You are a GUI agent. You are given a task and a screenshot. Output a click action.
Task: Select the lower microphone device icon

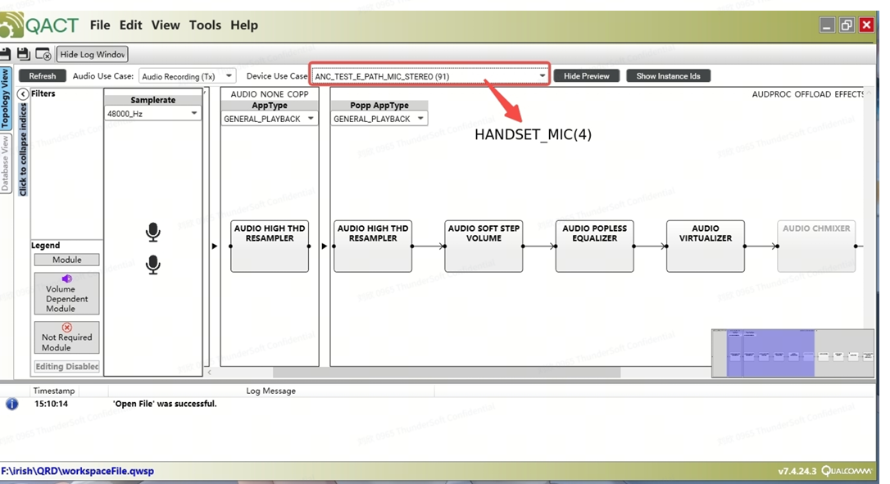152,265
